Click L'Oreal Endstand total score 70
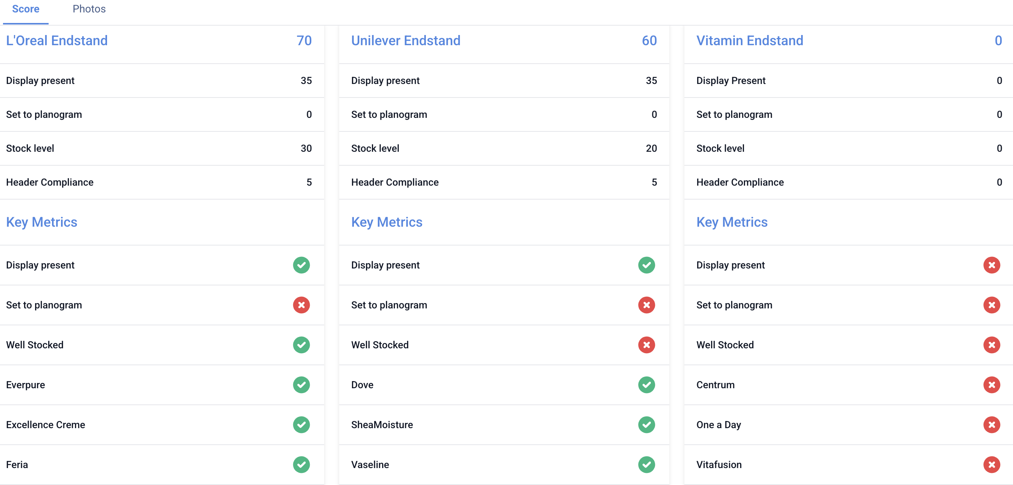Viewport: 1013px width, 485px height. click(x=304, y=41)
